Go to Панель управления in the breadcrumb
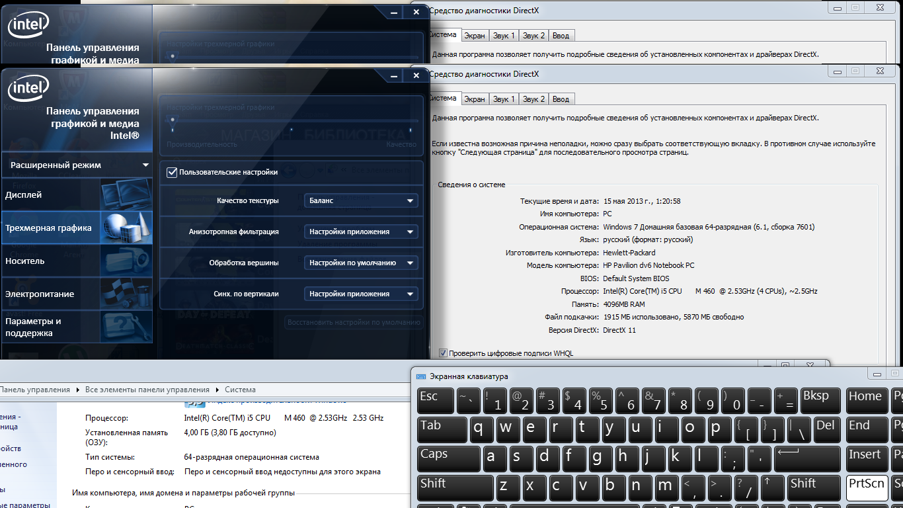Image resolution: width=903 pixels, height=508 pixels. 35,390
